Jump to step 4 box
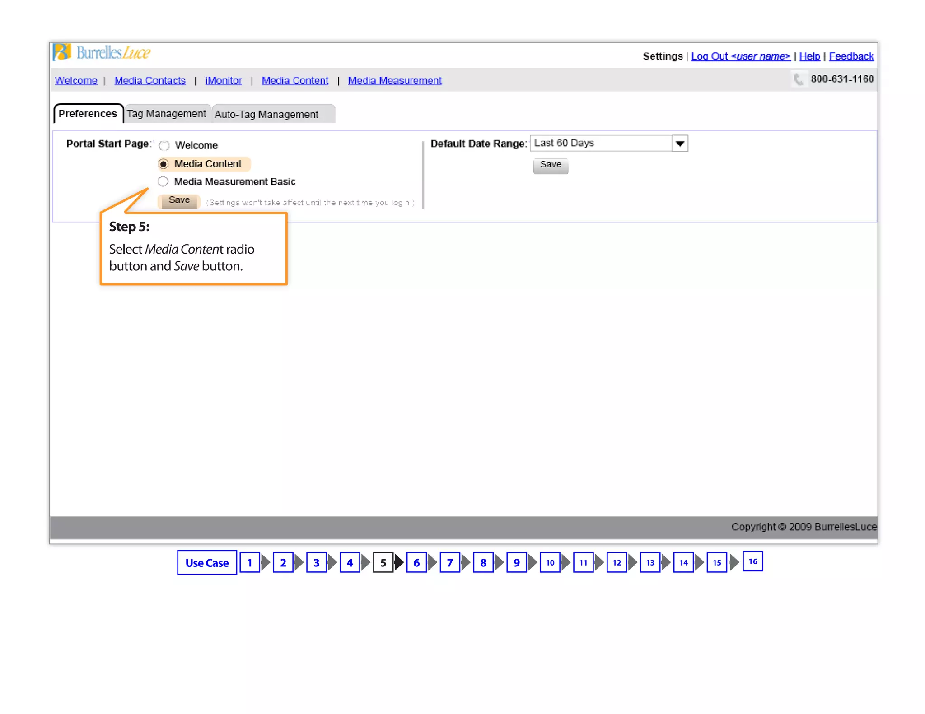Viewport: 925px width, 714px height. [x=350, y=563]
